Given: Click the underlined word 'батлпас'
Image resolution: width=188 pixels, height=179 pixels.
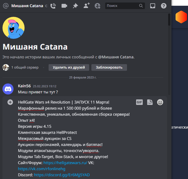Looking at the screenshot, I should tap(94, 145).
